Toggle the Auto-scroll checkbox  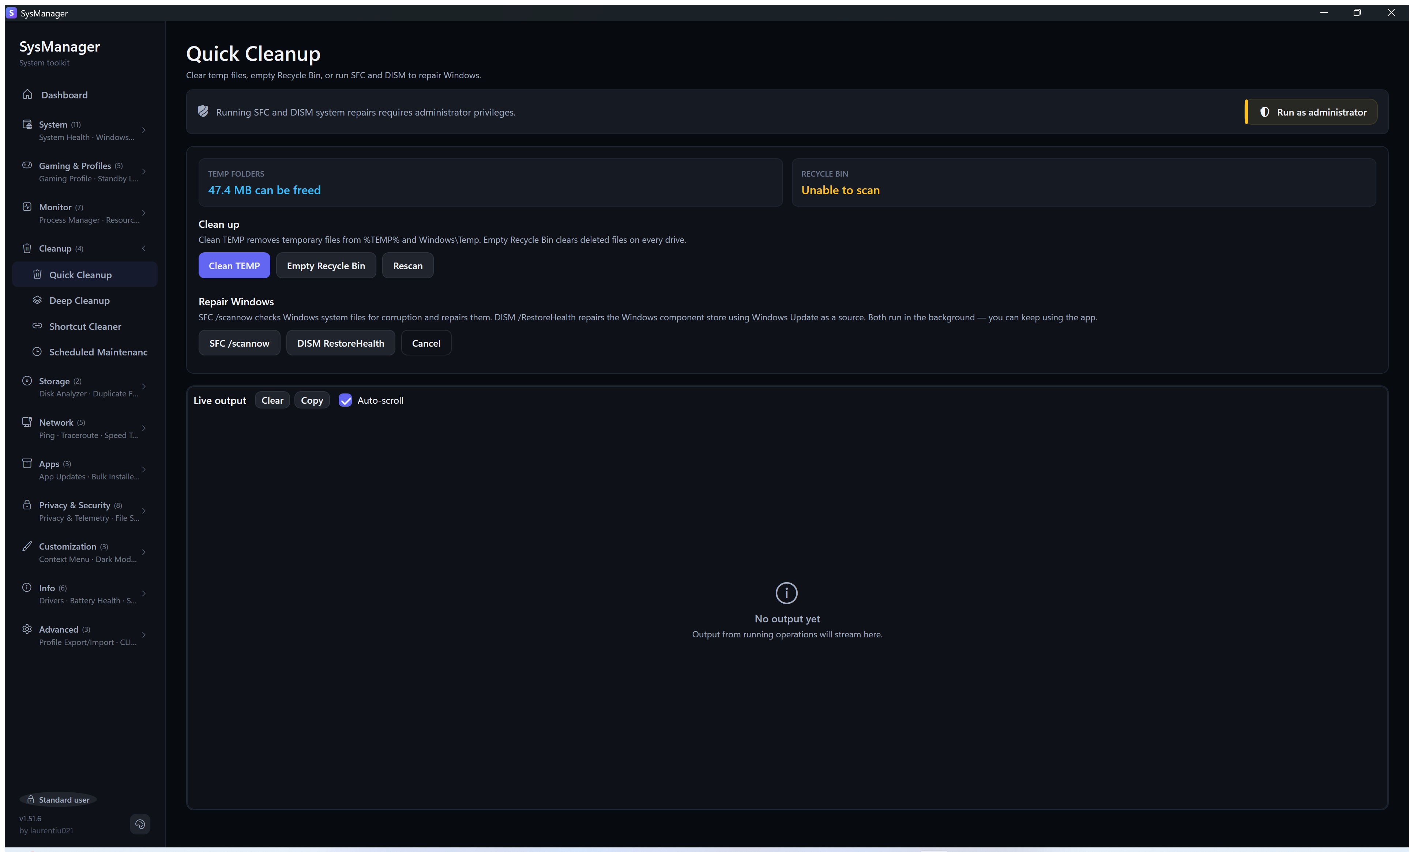coord(346,400)
